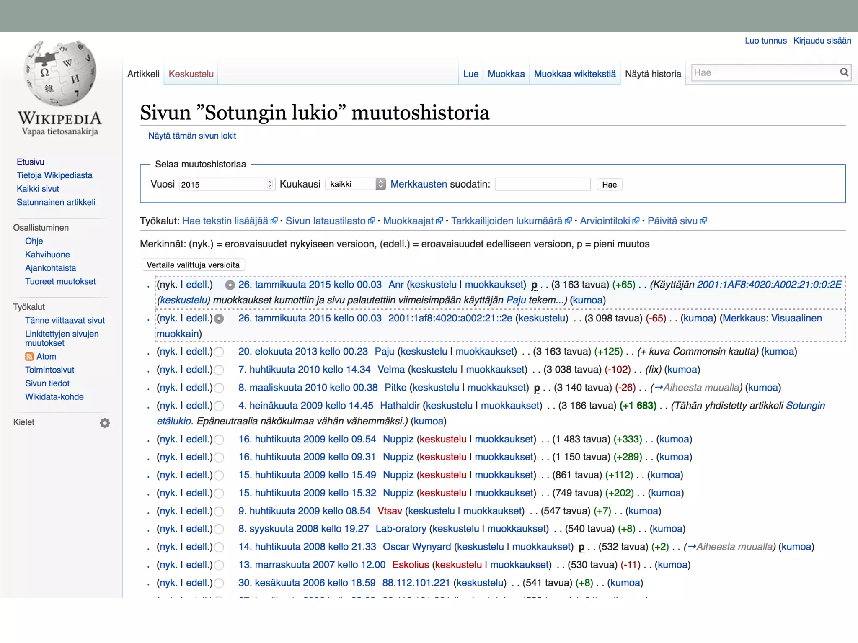Click the Vuosi year stepper arrows

[x=270, y=184]
